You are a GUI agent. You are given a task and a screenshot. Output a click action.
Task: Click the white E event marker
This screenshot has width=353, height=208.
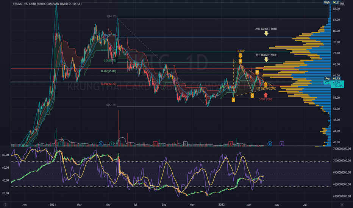pyautogui.click(x=185, y=144)
